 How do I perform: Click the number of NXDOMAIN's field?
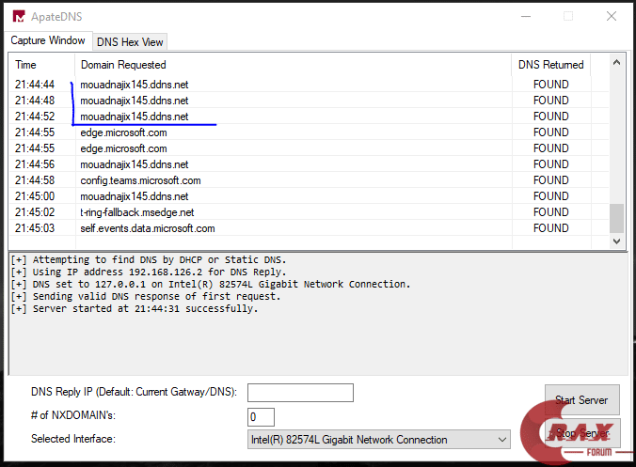click(261, 416)
